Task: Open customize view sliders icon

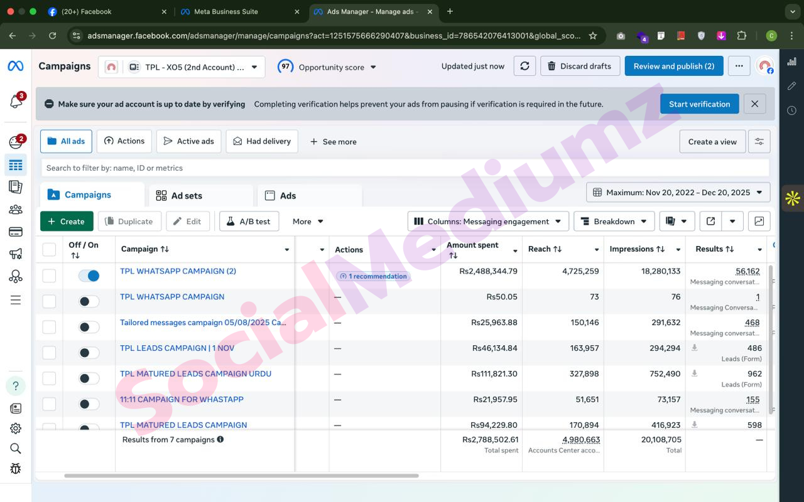Action: (759, 142)
